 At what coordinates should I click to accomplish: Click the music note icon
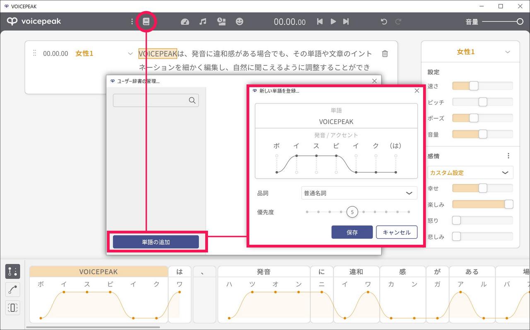tap(203, 22)
